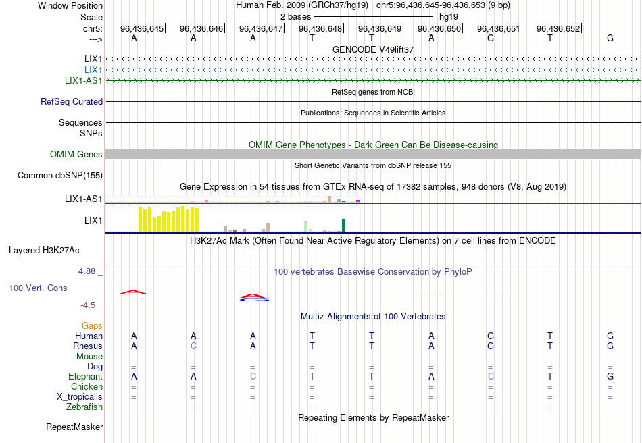The height and width of the screenshot is (443, 642).
Task: Select the Sequences track label
Action: (80, 122)
